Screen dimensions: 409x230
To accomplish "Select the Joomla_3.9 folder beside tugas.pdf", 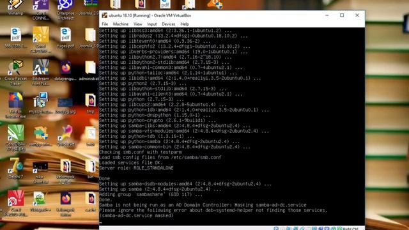I will (x=90, y=38).
